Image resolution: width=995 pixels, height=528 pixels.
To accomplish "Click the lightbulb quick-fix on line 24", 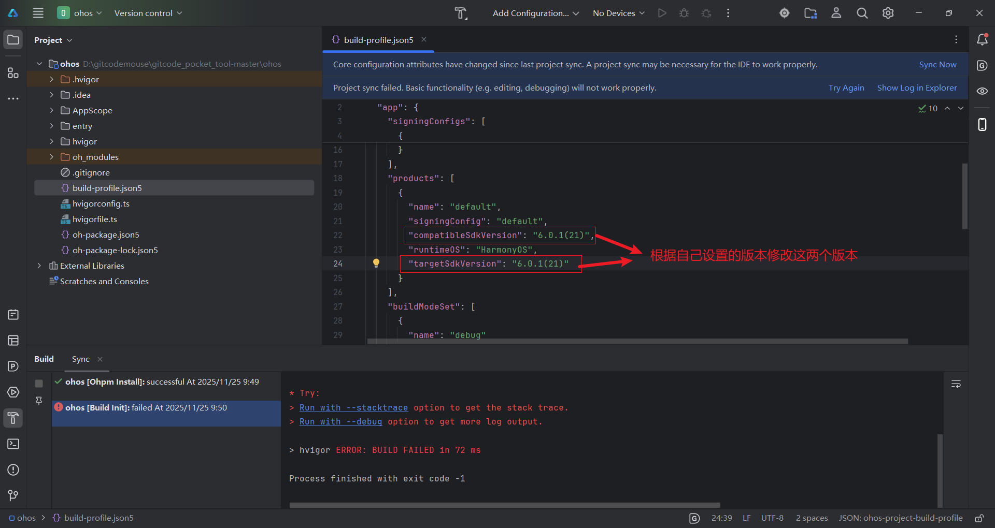I will point(376,263).
